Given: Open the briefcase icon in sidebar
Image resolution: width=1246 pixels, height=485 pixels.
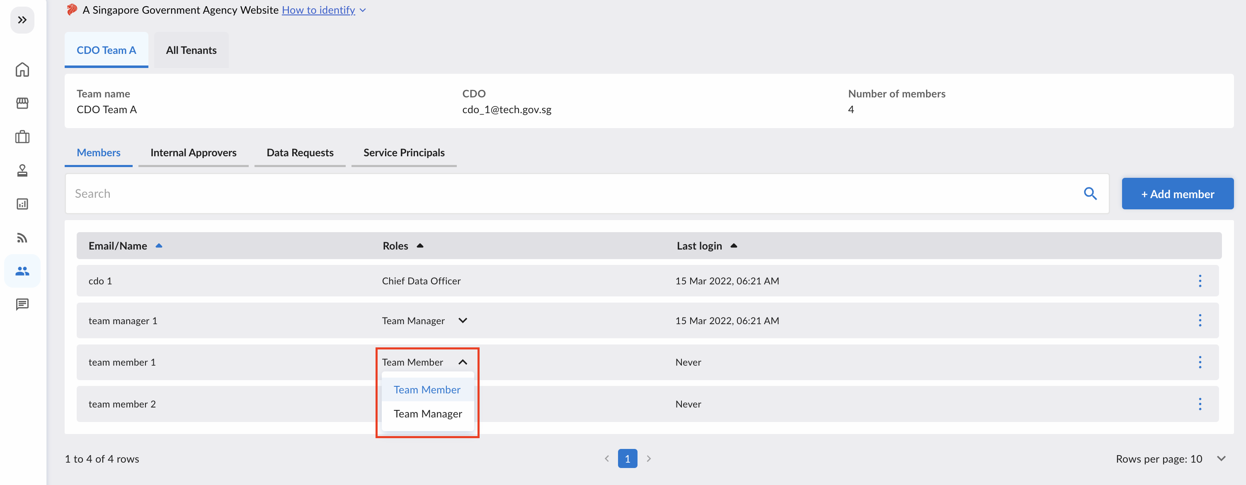Looking at the screenshot, I should 22,137.
